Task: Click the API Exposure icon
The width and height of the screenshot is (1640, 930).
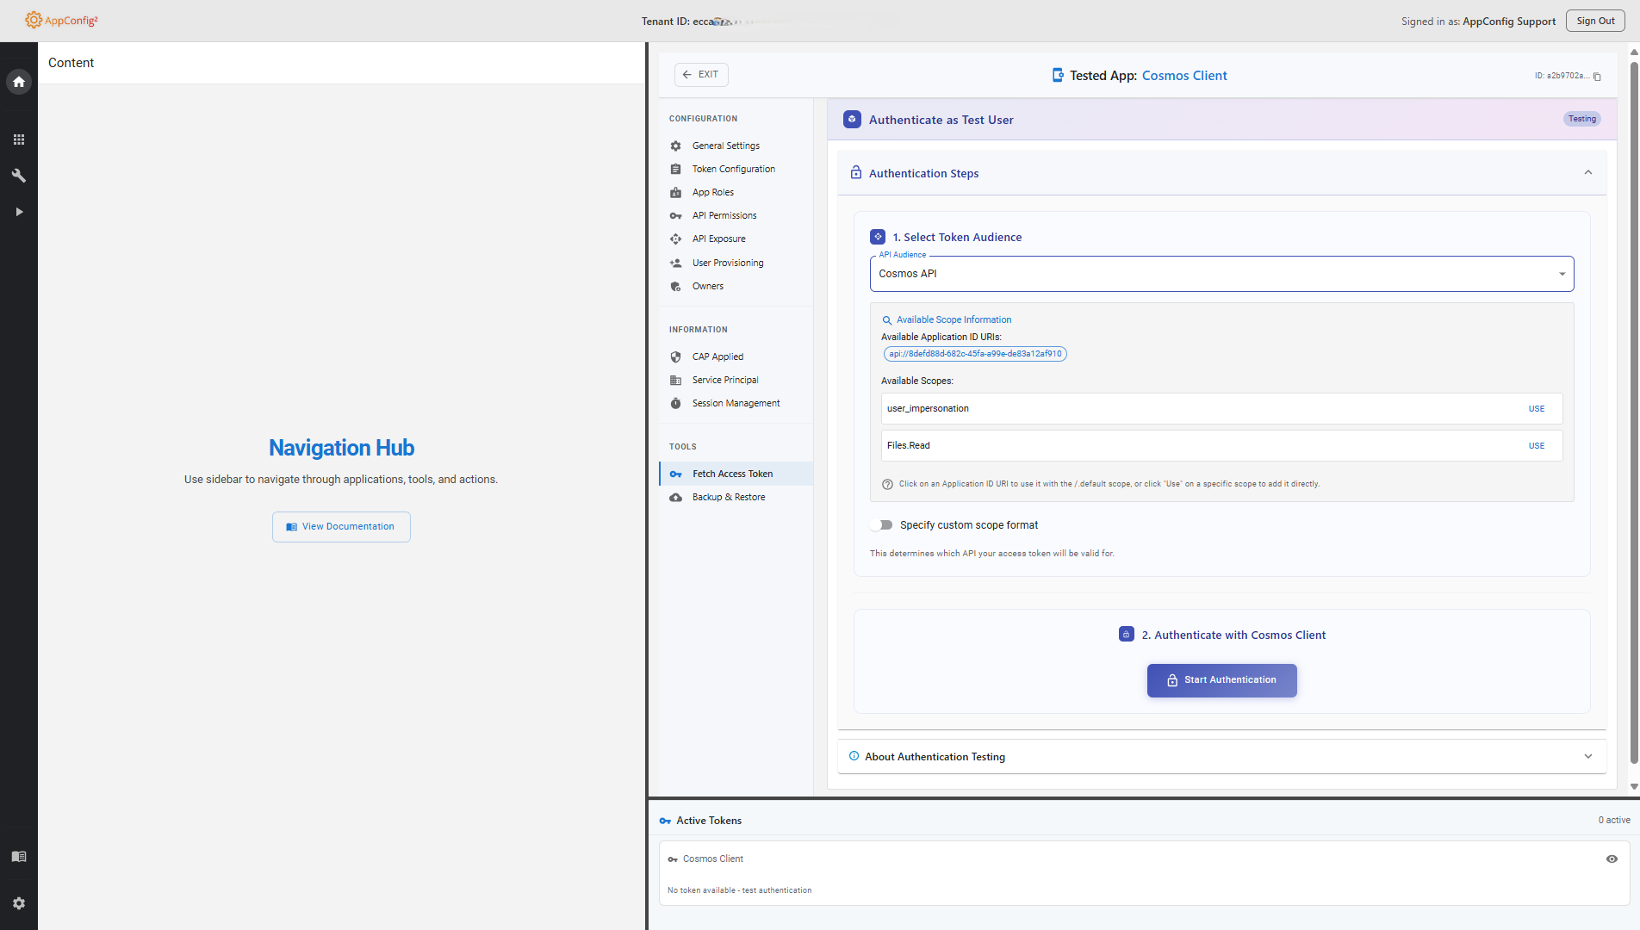Action: (676, 239)
